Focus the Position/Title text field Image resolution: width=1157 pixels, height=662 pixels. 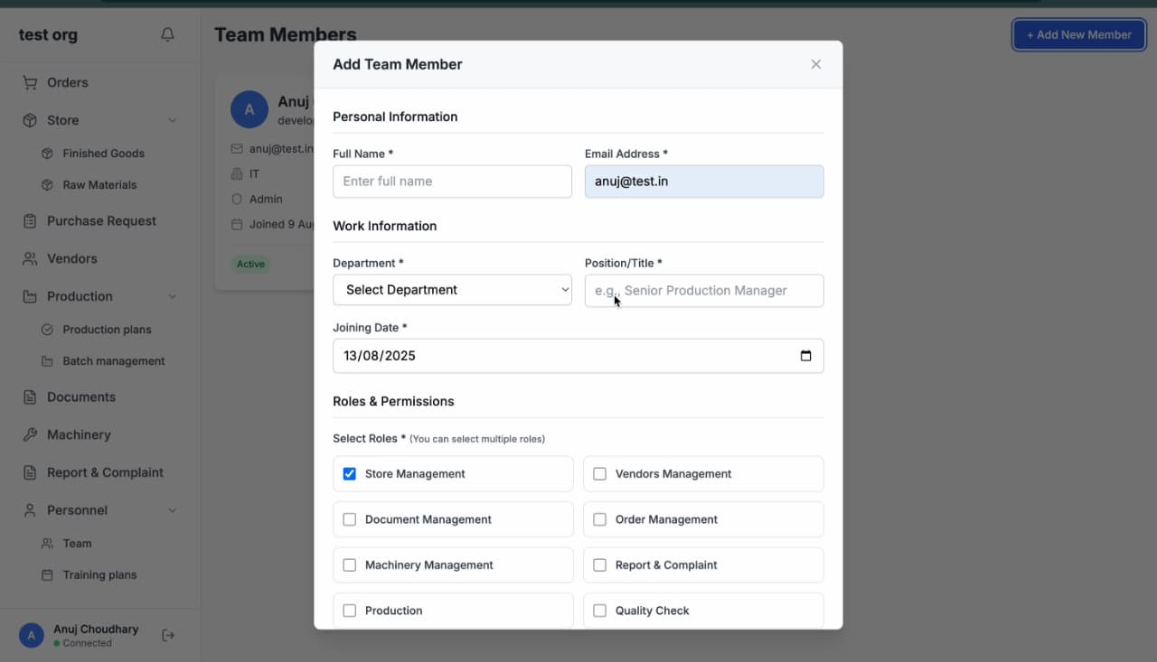(703, 291)
